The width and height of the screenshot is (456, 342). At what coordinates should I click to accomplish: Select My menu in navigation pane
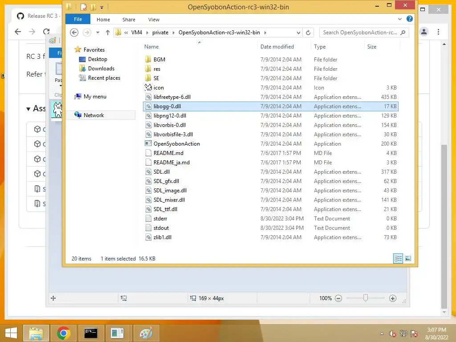(x=95, y=97)
